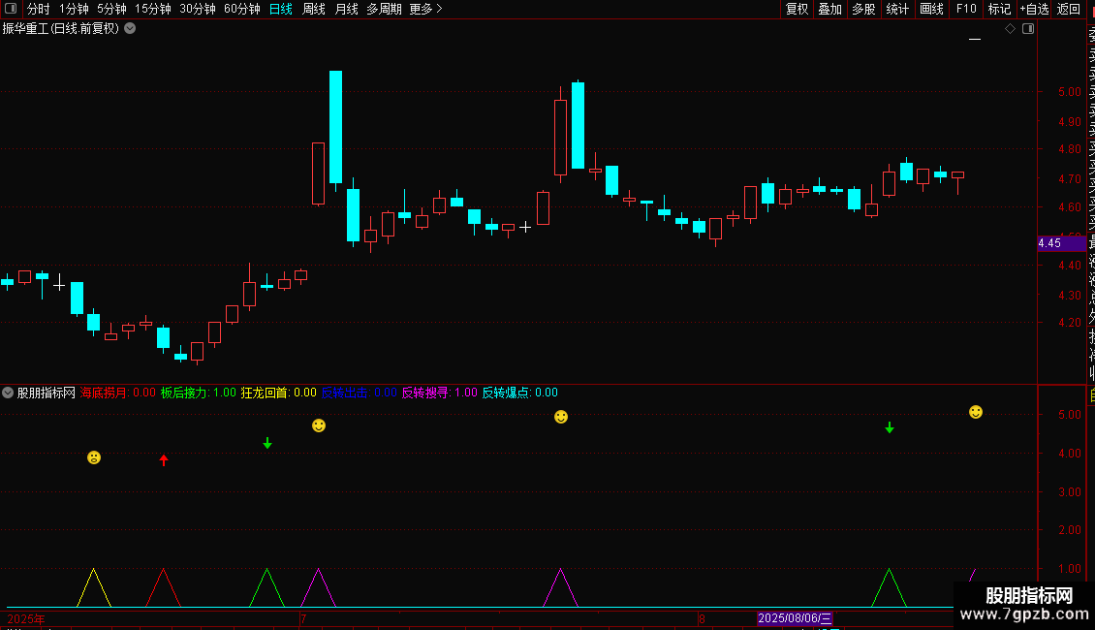Screen dimensions: 1095x630
Task: Click the red up-arrow signal marker
Action: click(164, 459)
